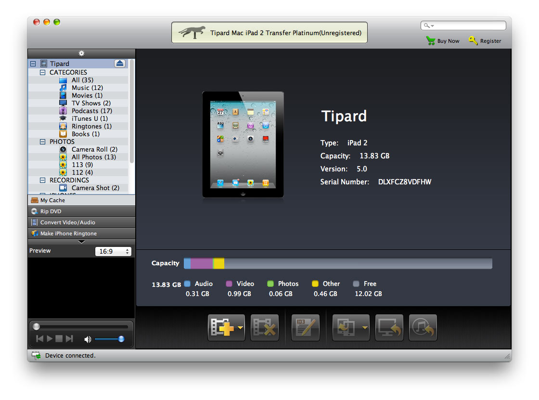Mute with the speaker icon
The width and height of the screenshot is (539, 400).
click(x=88, y=339)
